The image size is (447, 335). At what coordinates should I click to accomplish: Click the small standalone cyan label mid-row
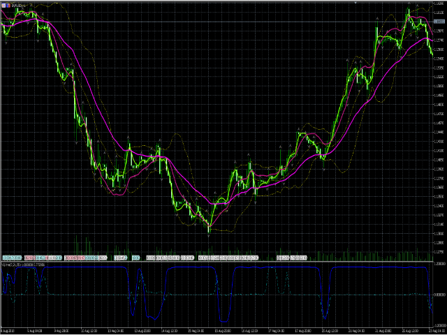(135, 258)
